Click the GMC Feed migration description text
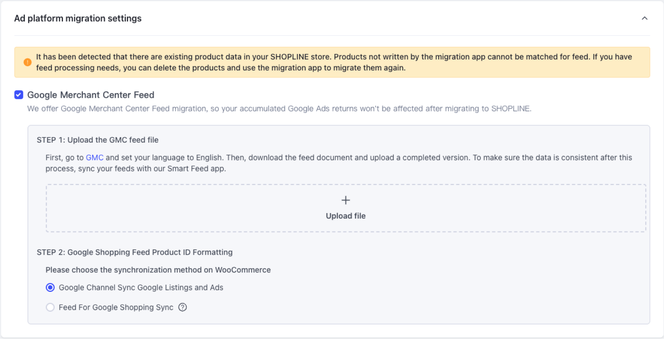This screenshot has height=339, width=664. click(279, 109)
